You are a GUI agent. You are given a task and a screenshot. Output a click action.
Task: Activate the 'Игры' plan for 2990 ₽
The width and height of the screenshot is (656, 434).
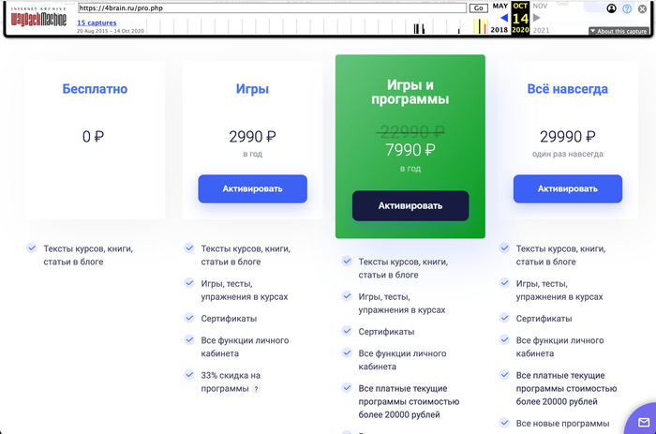252,188
